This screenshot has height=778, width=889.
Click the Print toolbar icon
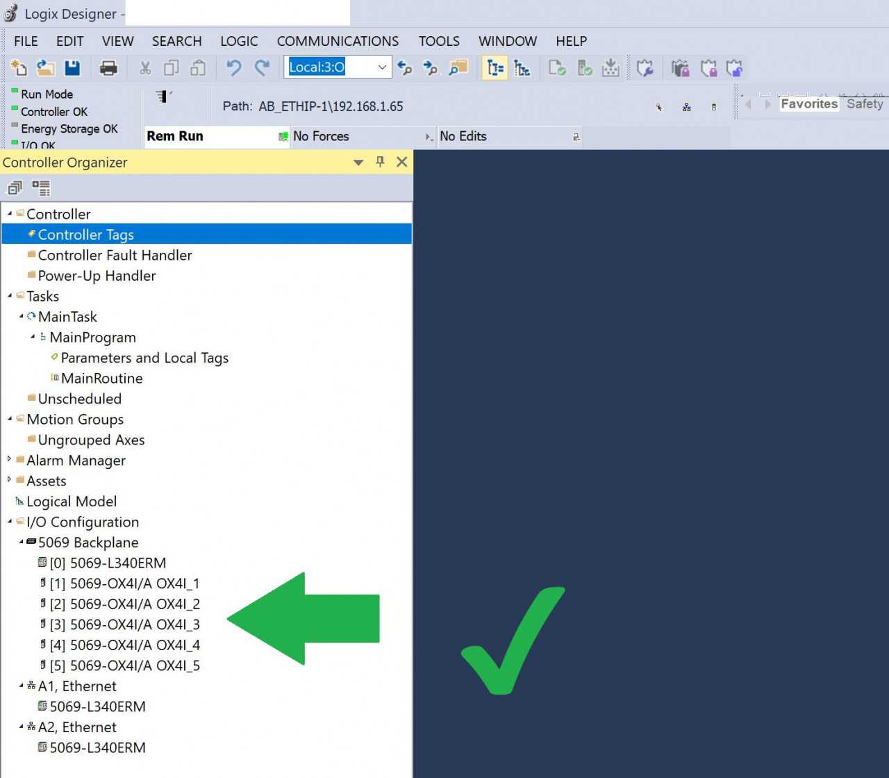[108, 67]
